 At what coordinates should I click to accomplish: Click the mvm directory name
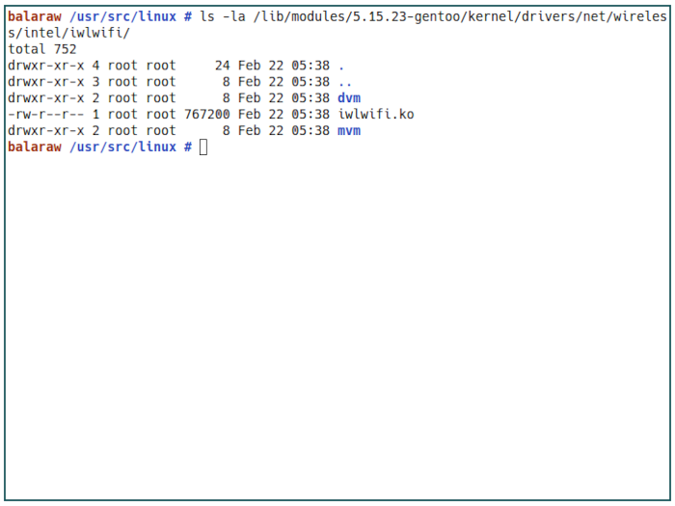coord(349,131)
